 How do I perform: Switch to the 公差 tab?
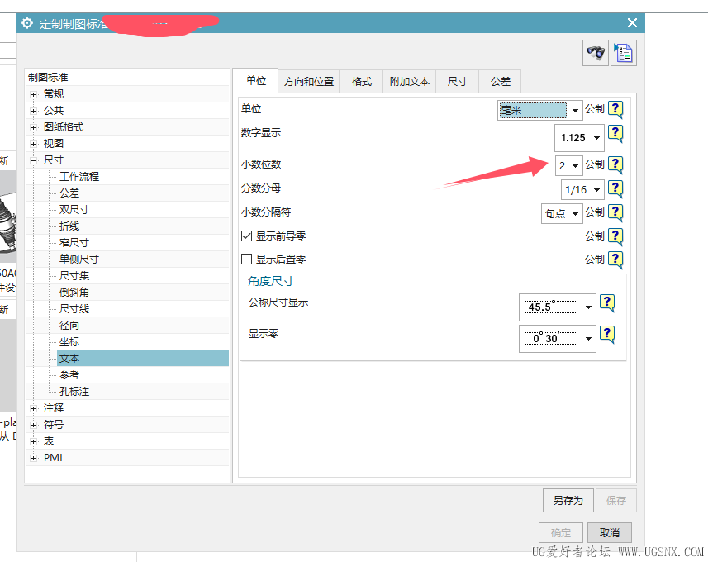[501, 82]
